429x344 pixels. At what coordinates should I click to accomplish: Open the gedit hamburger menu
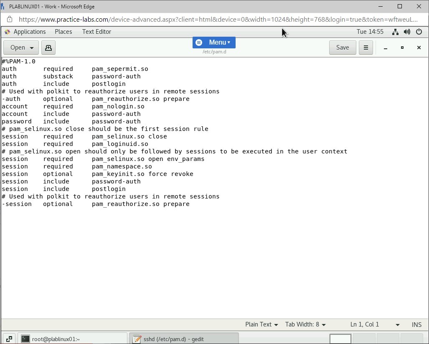point(366,48)
